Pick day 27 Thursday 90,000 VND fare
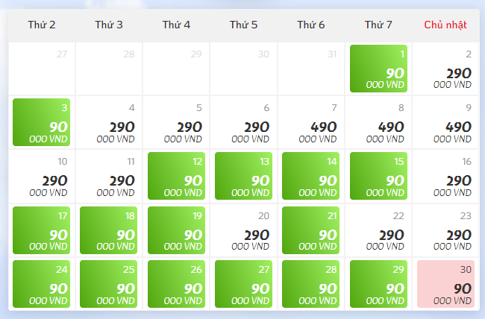The width and height of the screenshot is (485, 319). tap(244, 284)
